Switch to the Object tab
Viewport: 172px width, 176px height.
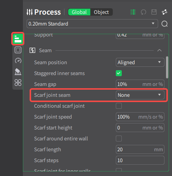click(101, 12)
